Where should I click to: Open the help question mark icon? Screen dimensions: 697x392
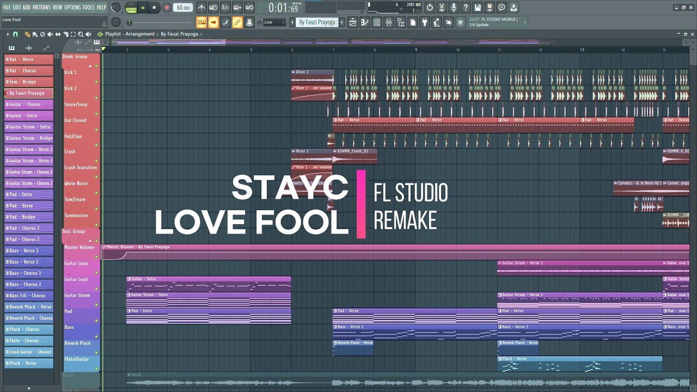click(466, 8)
